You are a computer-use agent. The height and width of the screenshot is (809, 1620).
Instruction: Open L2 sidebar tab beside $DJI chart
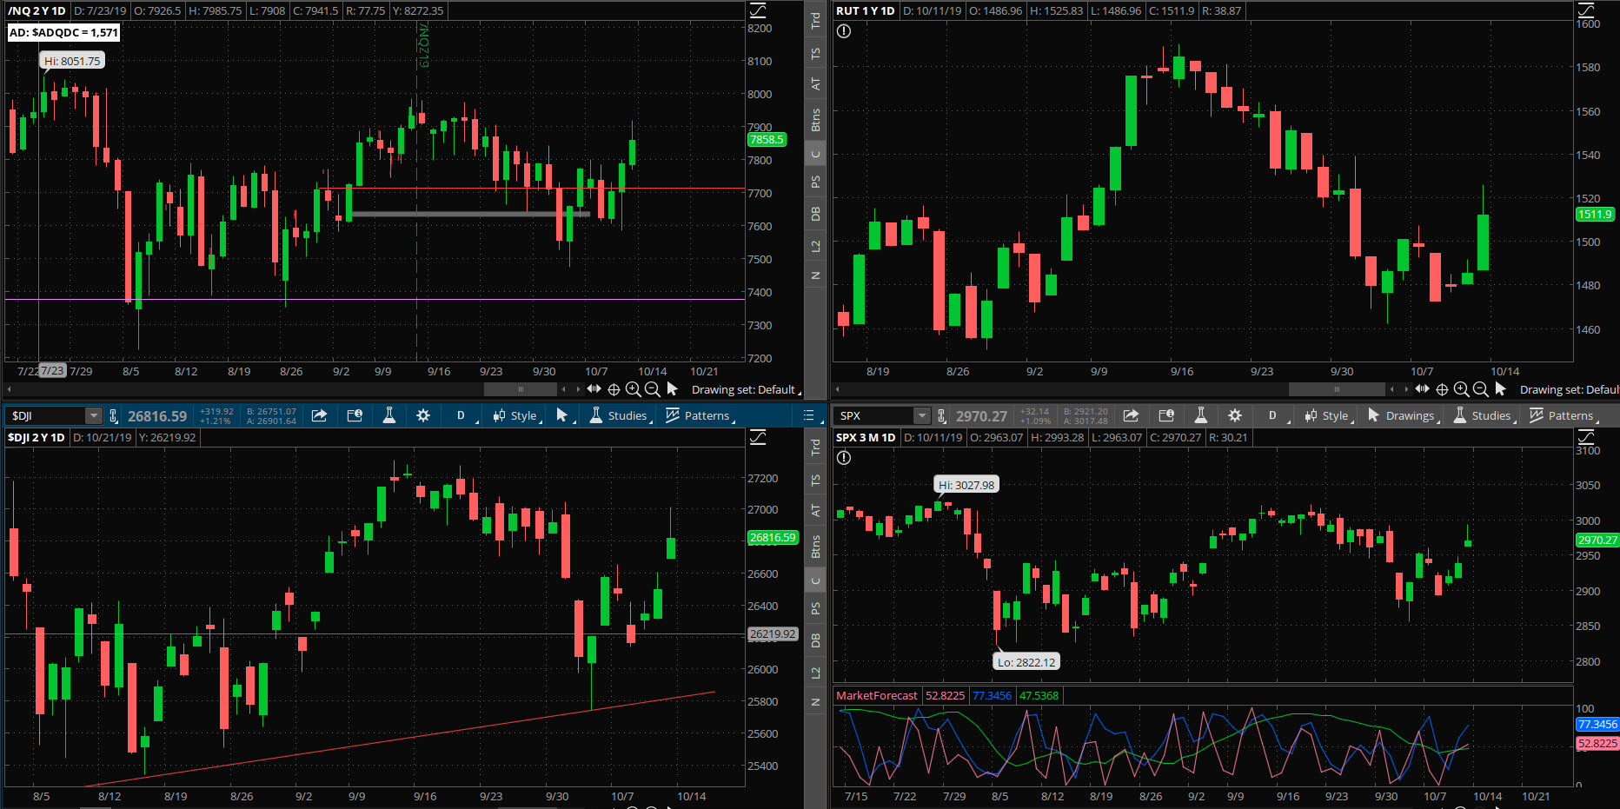(815, 673)
